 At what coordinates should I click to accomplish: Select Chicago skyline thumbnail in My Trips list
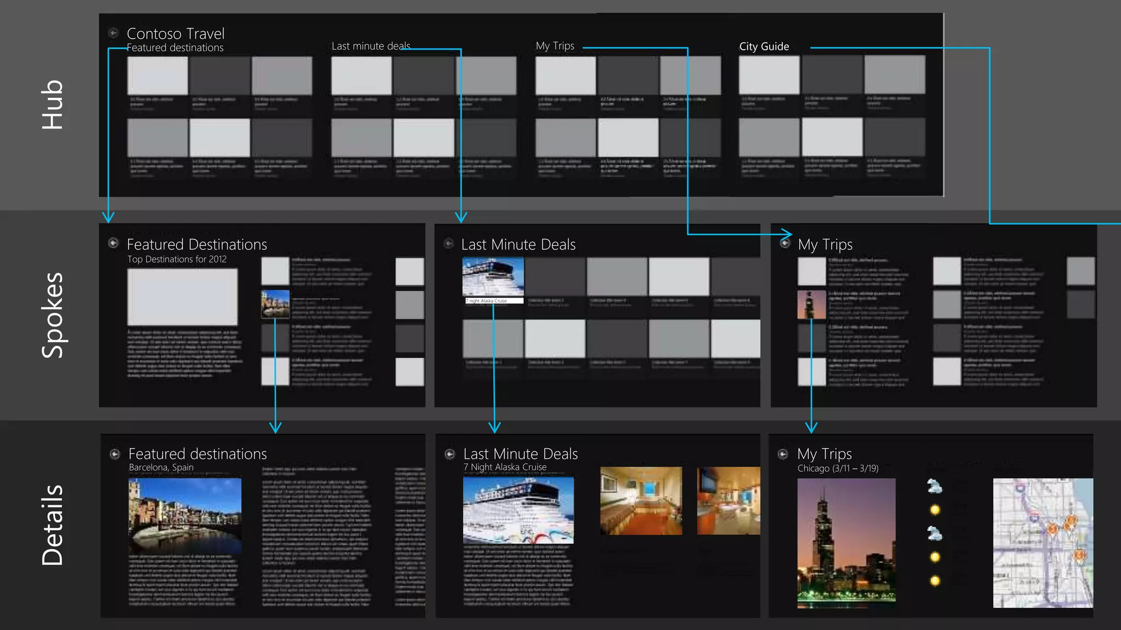coord(812,305)
